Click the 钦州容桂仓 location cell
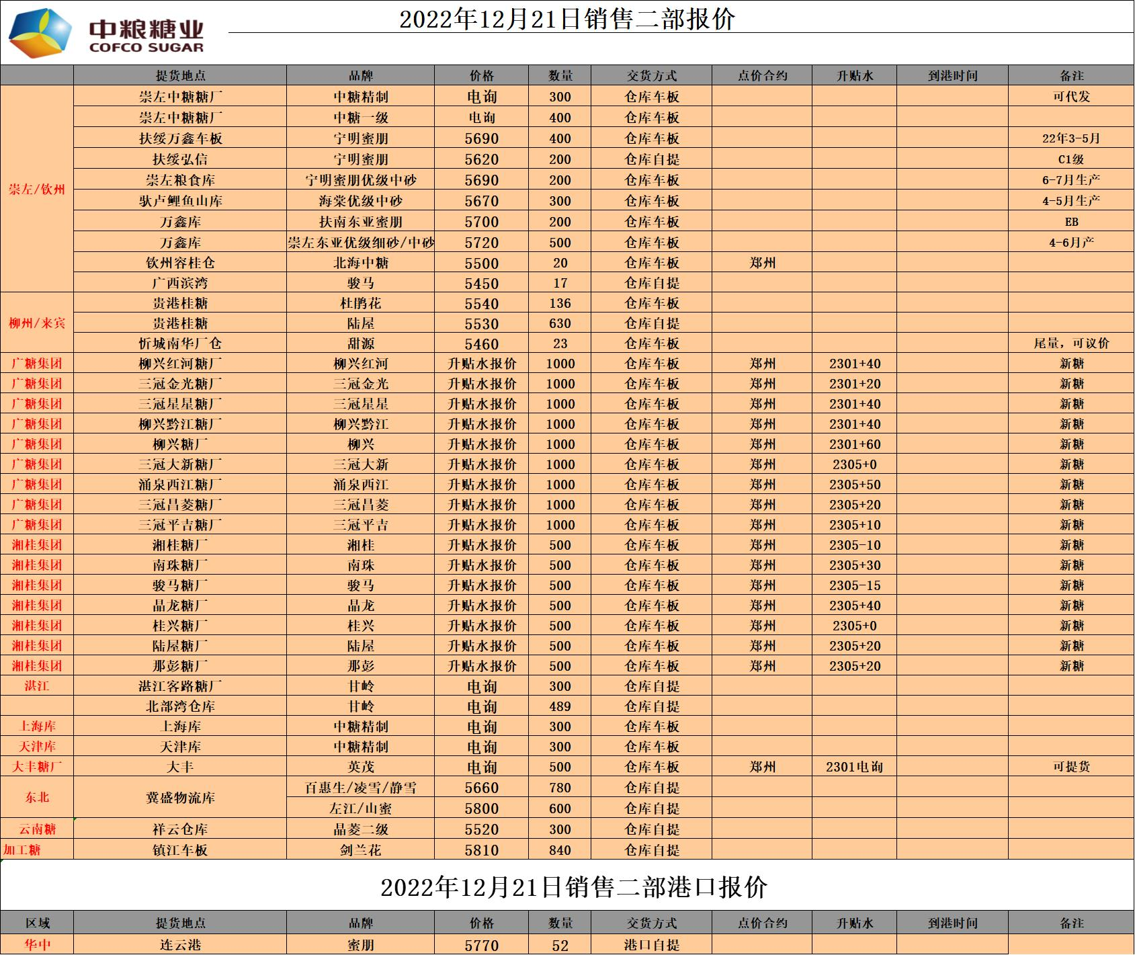1135x955 pixels. [180, 263]
